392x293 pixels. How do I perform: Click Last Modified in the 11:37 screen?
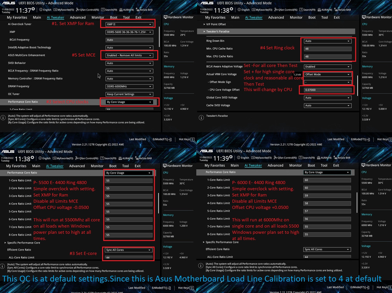tap(137, 139)
